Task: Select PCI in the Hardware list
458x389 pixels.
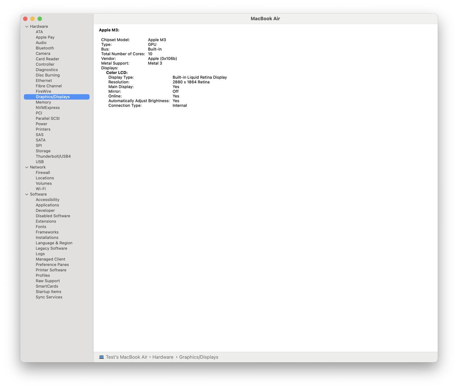Action: [x=39, y=113]
